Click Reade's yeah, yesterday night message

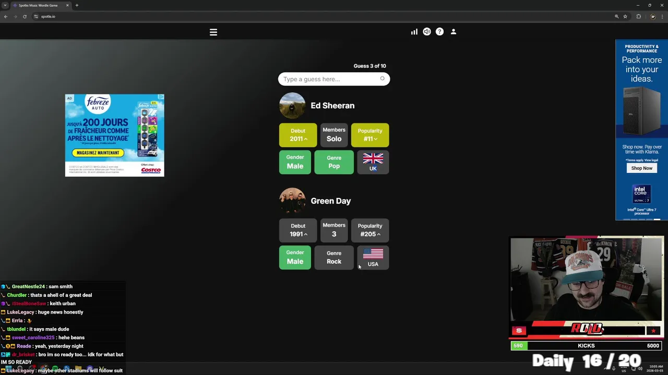pos(42,346)
